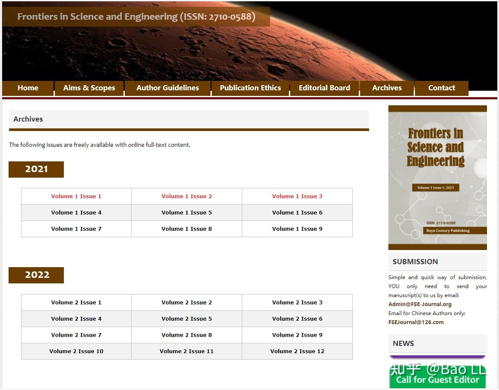View Volume 1 Issue 9

(297, 229)
